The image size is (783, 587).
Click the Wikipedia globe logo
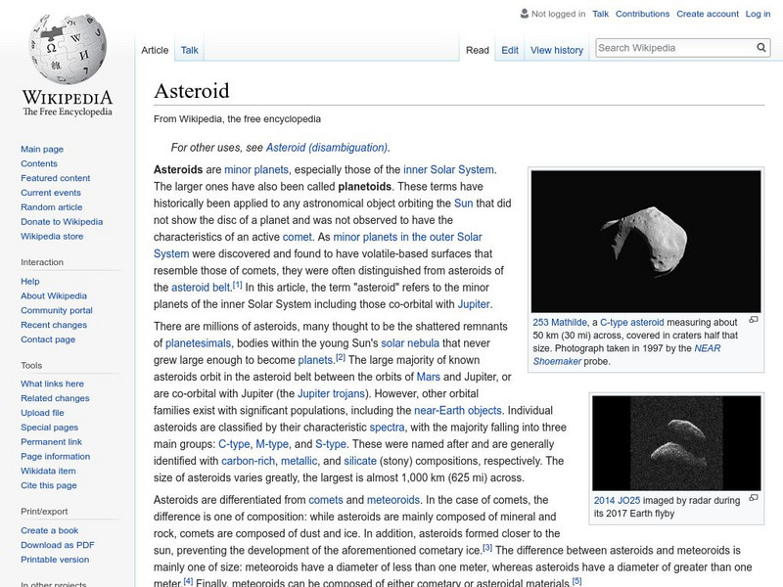(68, 49)
